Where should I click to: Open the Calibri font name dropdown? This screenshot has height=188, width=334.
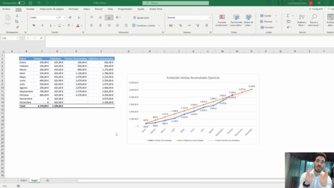[56, 18]
